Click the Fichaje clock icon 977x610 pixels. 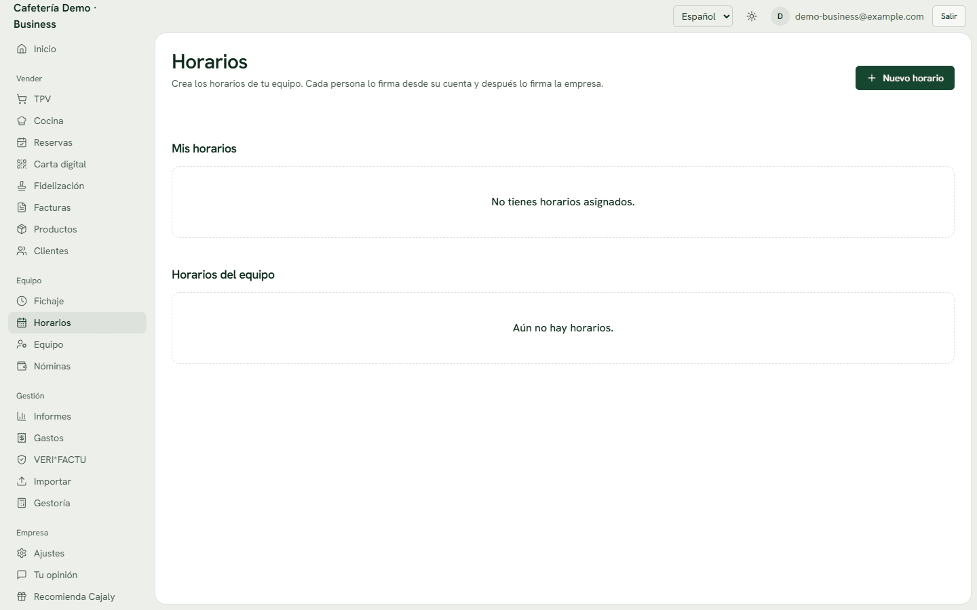click(22, 301)
